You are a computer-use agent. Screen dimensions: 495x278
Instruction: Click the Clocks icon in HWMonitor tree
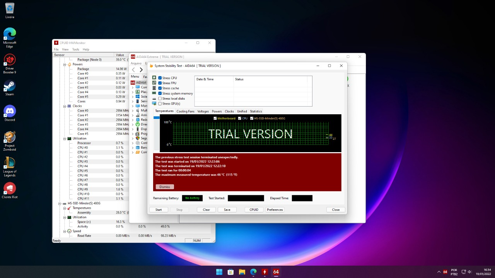point(70,106)
